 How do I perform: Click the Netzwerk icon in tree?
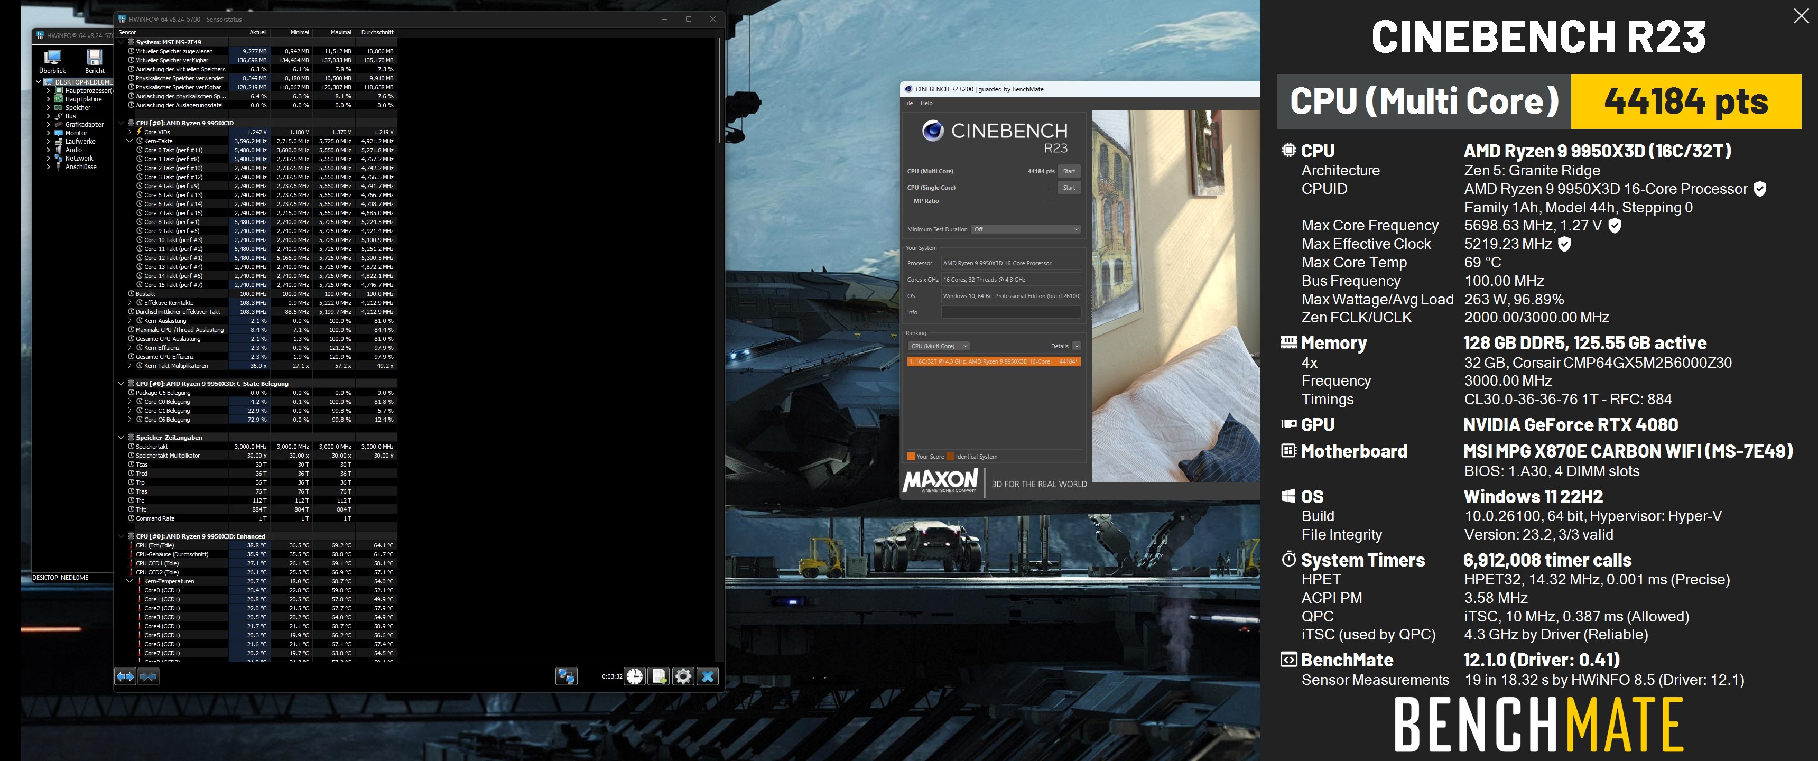click(x=59, y=158)
